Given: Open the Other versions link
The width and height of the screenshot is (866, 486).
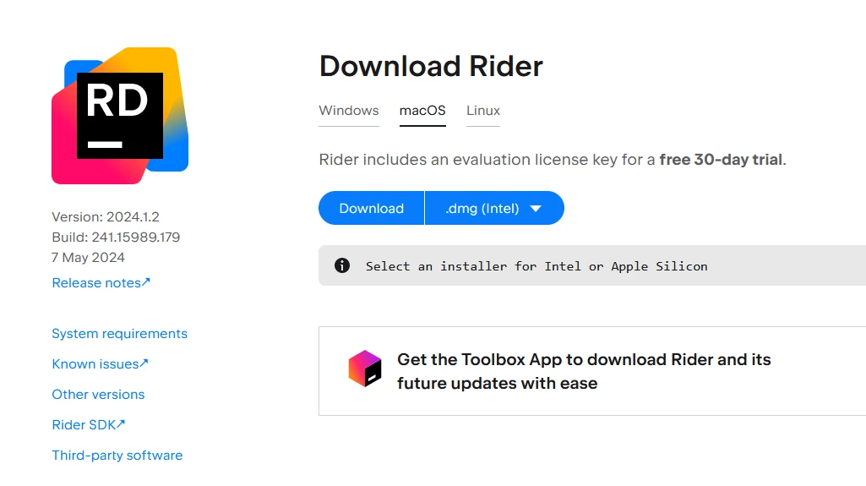Looking at the screenshot, I should click(98, 395).
